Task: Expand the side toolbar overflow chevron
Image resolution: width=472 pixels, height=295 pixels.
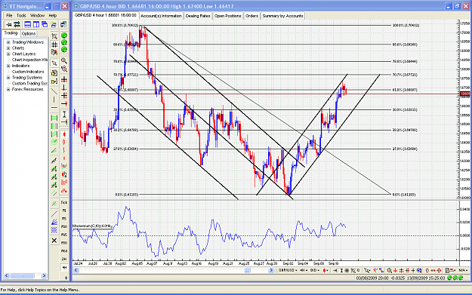Action: click(x=66, y=278)
